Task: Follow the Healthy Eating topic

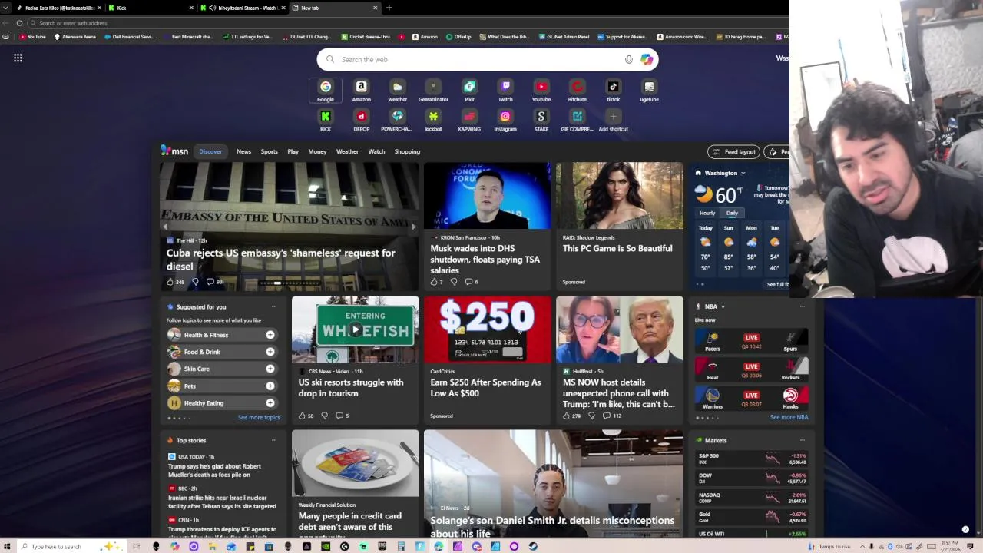Action: 270,402
